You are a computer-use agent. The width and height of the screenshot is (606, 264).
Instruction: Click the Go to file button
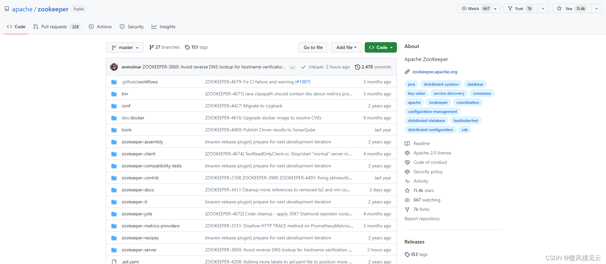tap(313, 47)
